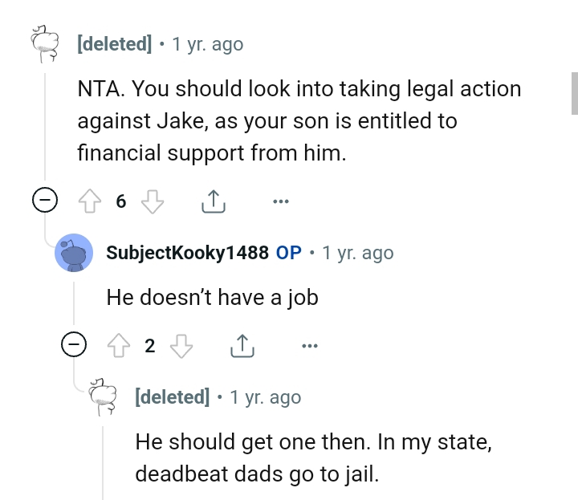Open SubjectKooky1488 user profile link

tap(187, 253)
